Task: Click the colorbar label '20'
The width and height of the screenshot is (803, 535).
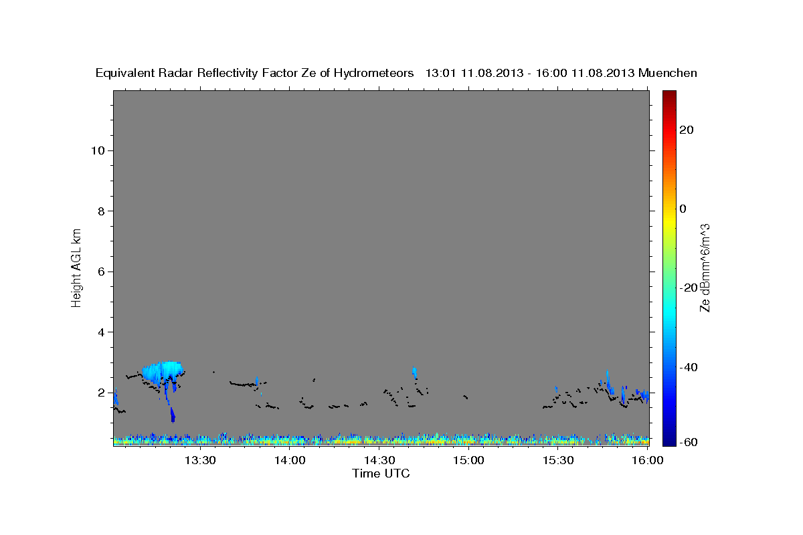Action: coord(687,130)
